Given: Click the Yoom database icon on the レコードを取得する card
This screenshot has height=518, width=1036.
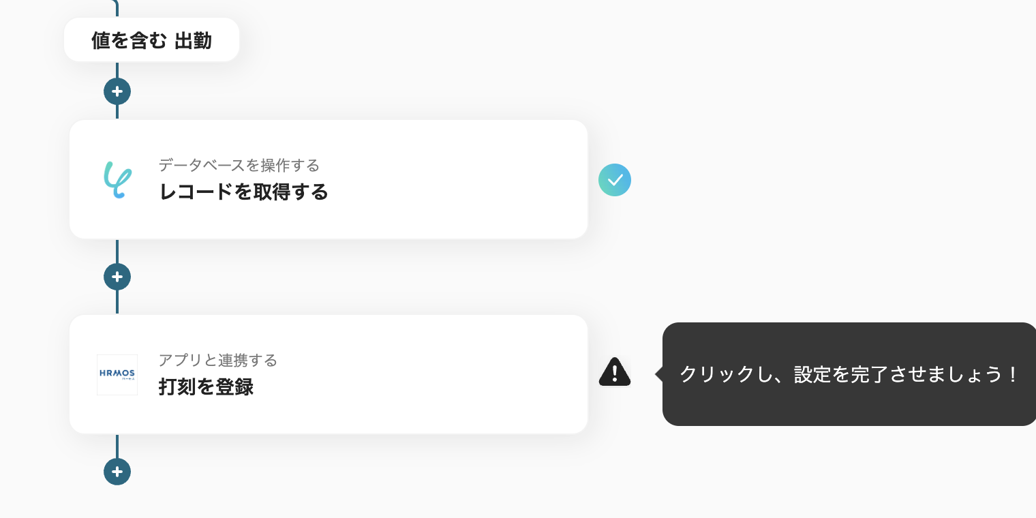Looking at the screenshot, I should 117,179.
